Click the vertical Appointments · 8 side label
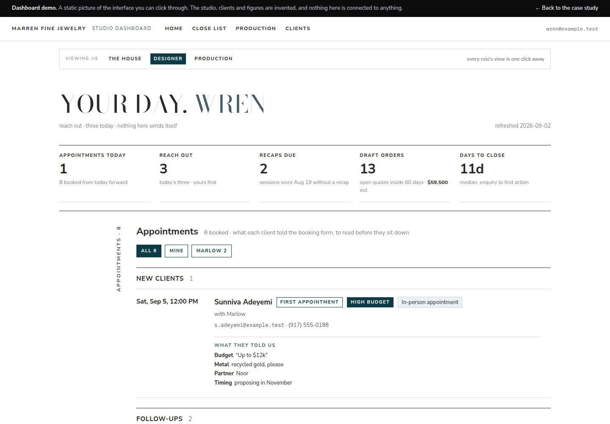The height and width of the screenshot is (424, 610). click(x=119, y=259)
